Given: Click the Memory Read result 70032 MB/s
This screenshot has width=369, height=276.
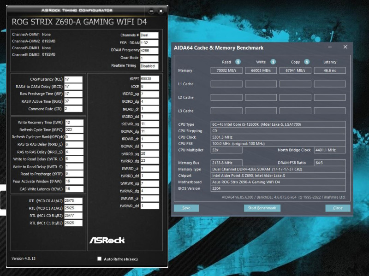Looking at the screenshot, I should [x=226, y=70].
